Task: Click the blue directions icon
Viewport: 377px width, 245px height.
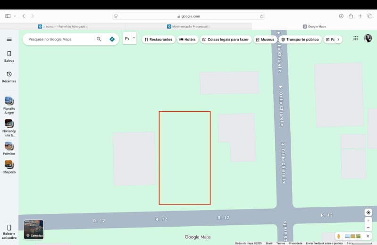Action: tap(112, 39)
